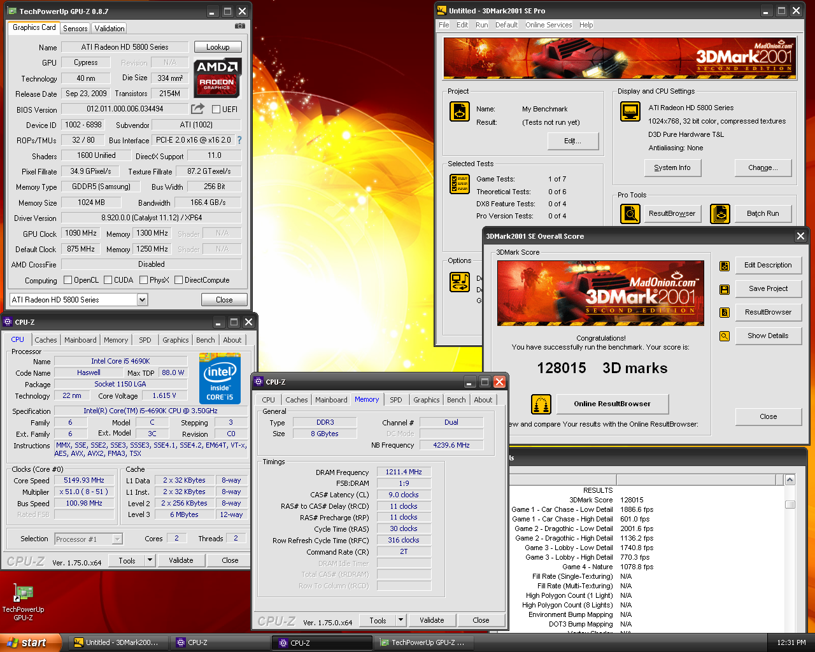Viewport: 815px width, 652px height.
Task: Open the Mainboard tab in the CPU-Z CPU window
Action: 81,340
